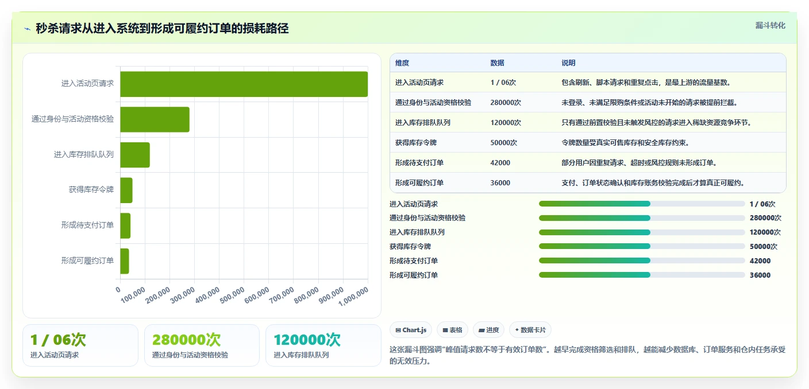Click the progress bar for 形成可履约订单
809x389 pixels.
(642, 275)
